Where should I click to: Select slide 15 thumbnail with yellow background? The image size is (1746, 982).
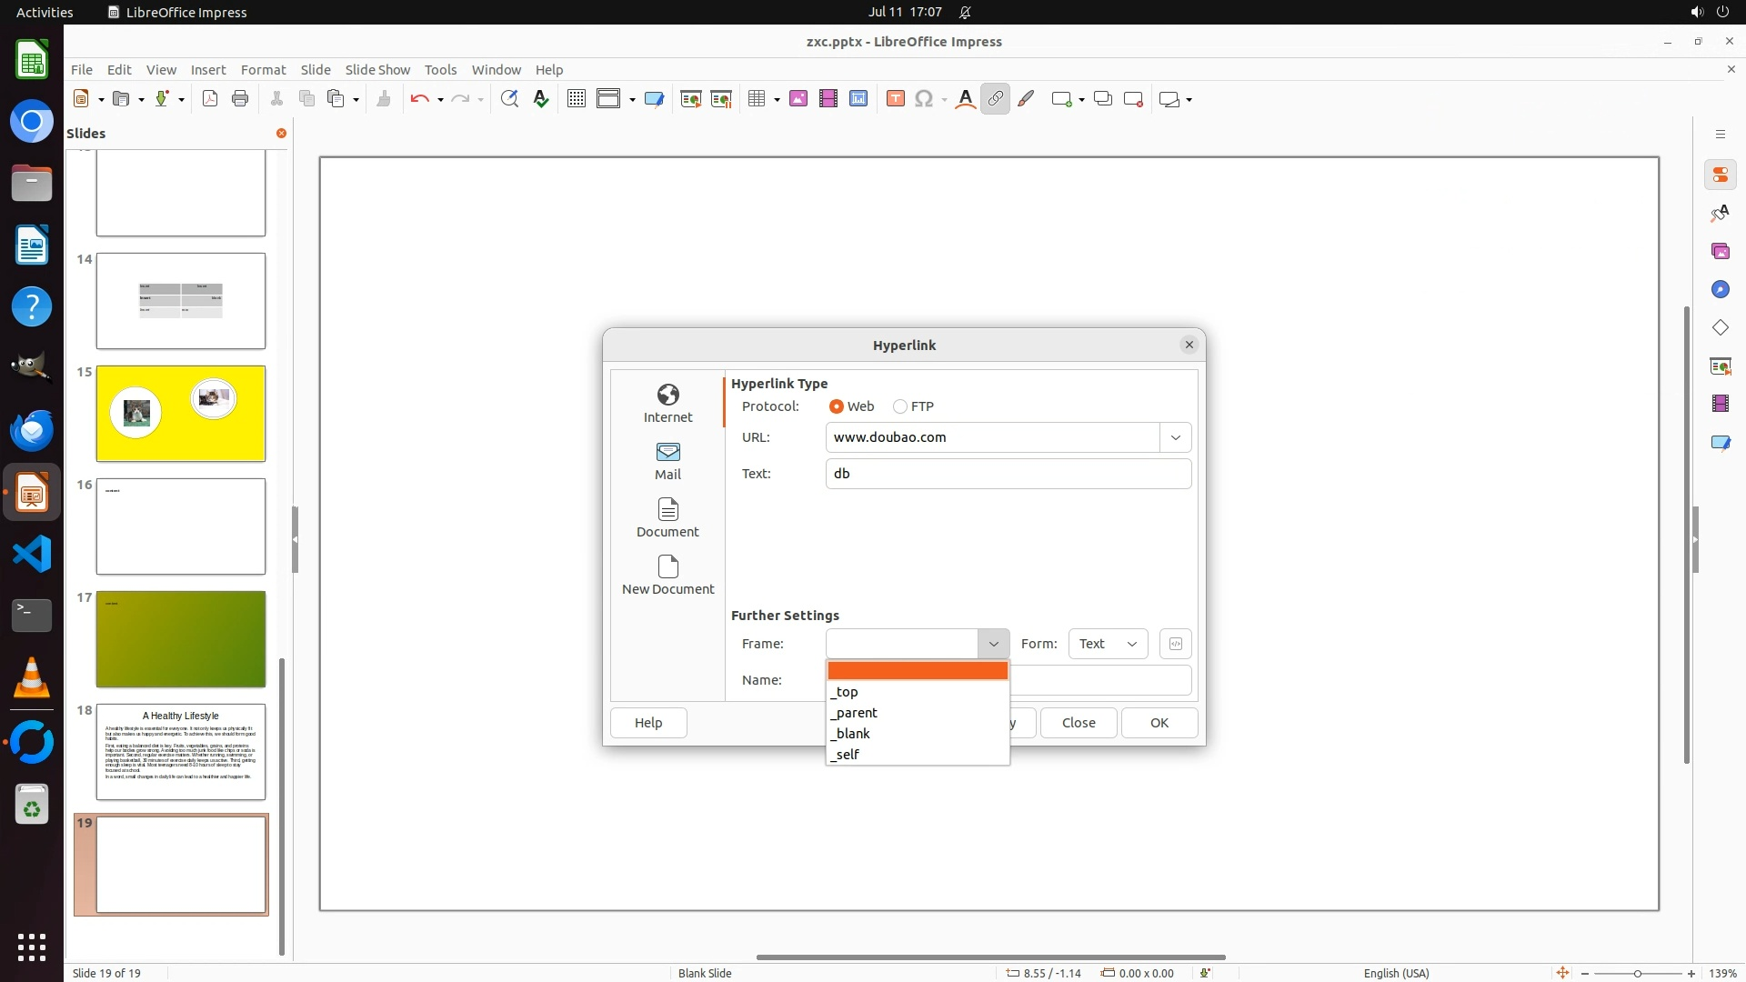pyautogui.click(x=181, y=414)
